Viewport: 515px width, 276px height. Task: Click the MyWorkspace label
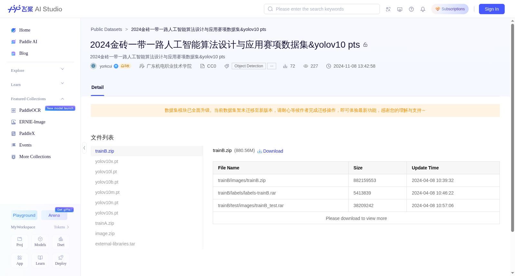[23, 227]
